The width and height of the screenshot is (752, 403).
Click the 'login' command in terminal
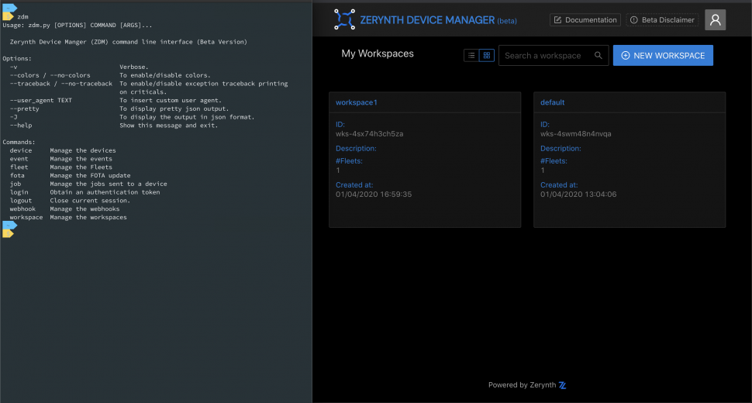(19, 192)
